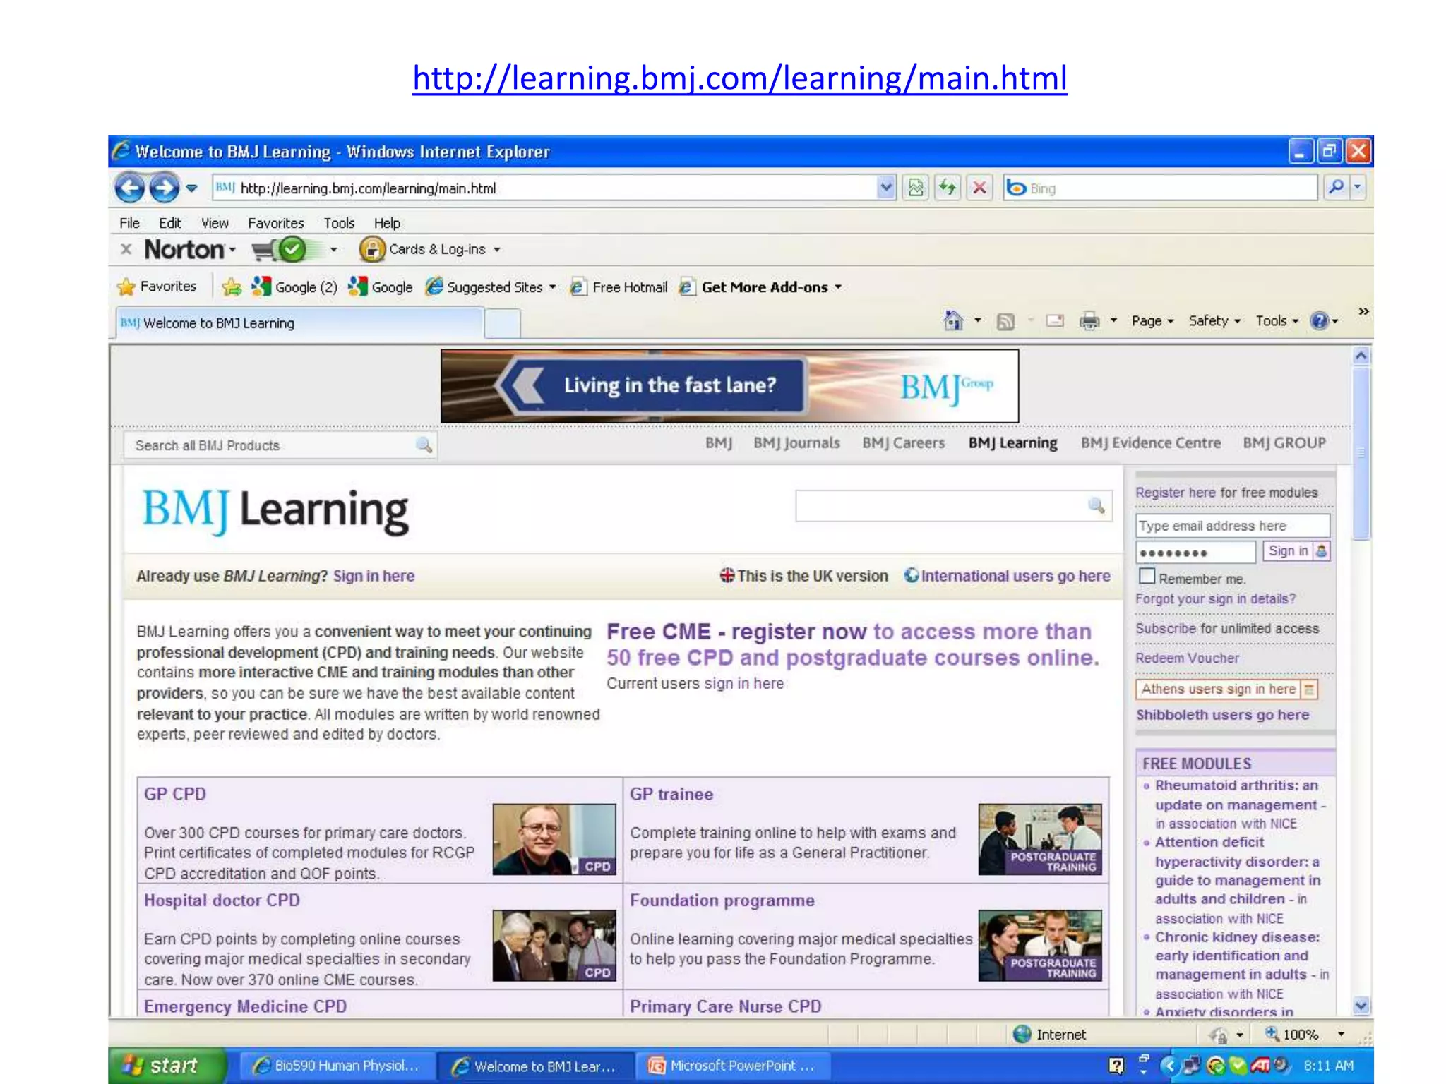
Task: Click the Stop loading X icon
Action: [x=979, y=188]
